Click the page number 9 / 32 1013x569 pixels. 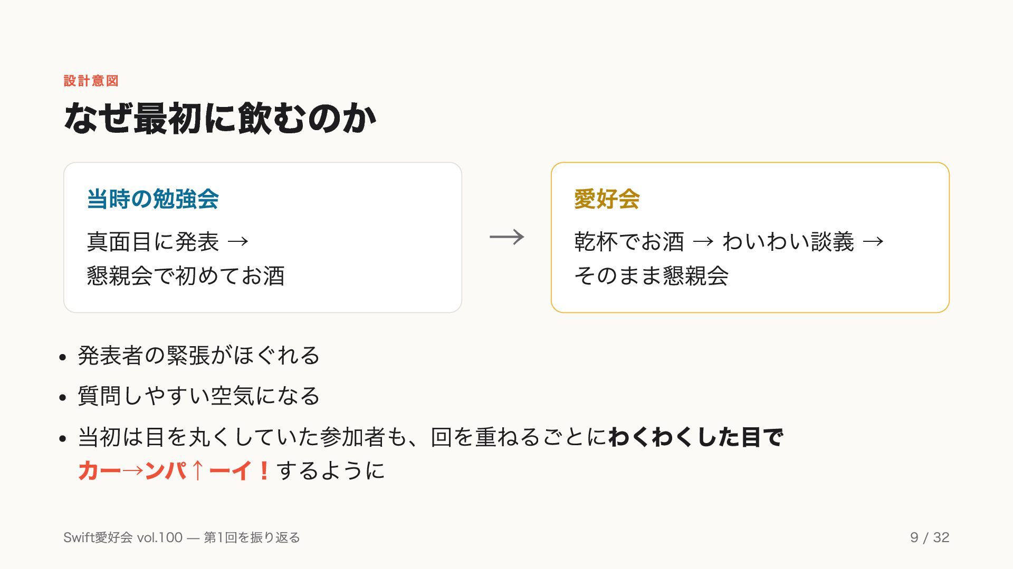[x=930, y=537]
